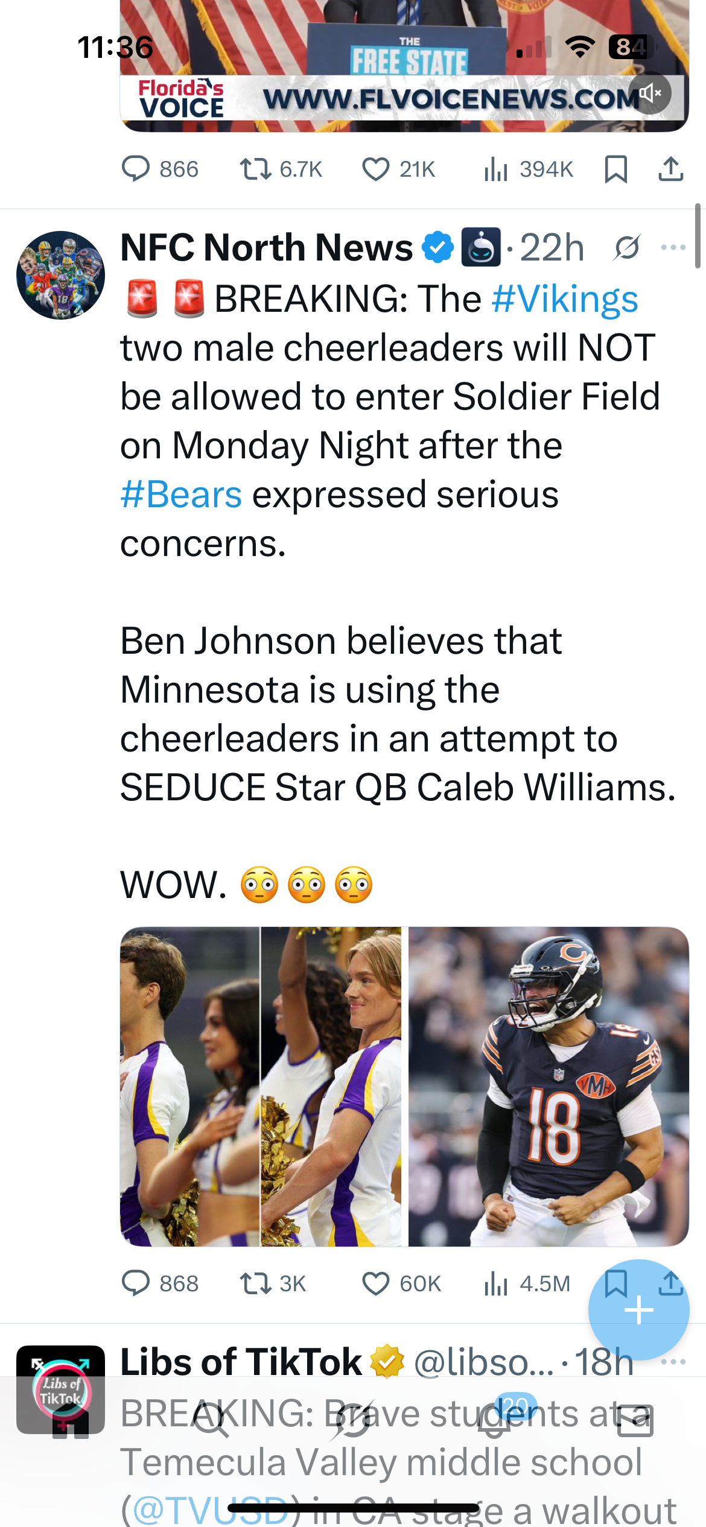Viewport: 706px width, 1527px height.
Task: Open the Bears number 18 player photo
Action: click(x=548, y=1087)
